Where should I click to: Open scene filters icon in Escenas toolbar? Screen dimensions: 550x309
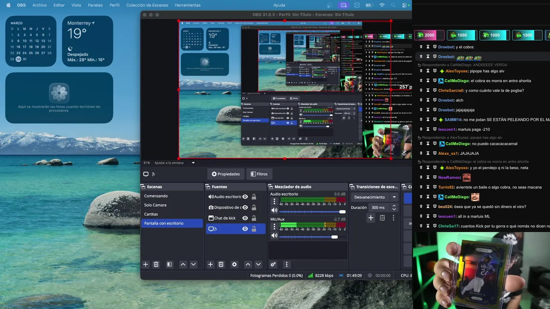(169, 264)
